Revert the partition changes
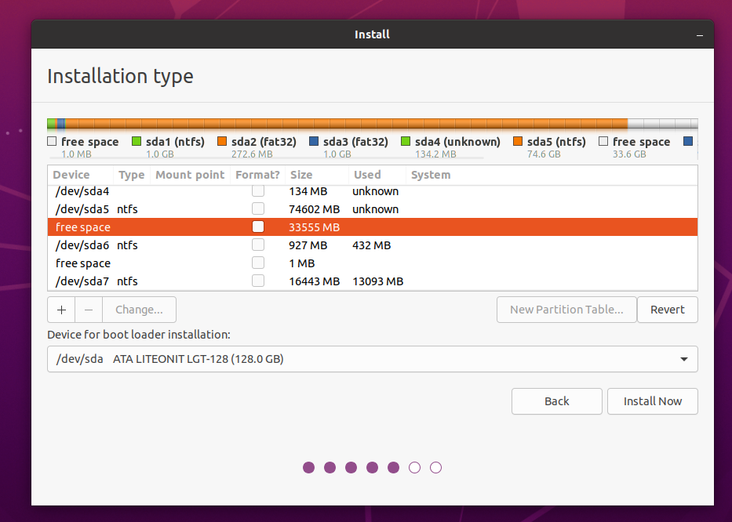 (668, 310)
